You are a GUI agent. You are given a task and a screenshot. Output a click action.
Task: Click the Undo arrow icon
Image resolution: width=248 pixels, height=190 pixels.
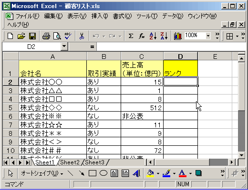tap(96, 36)
